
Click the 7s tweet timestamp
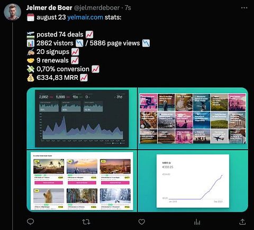(x=128, y=8)
